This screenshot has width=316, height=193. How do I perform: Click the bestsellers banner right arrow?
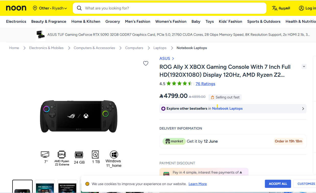(x=303, y=109)
